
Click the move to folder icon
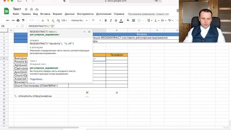(x=31, y=9)
